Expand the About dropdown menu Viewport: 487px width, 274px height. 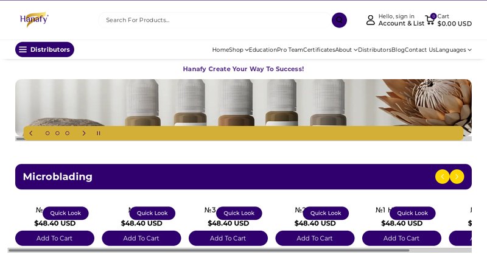[346, 50]
